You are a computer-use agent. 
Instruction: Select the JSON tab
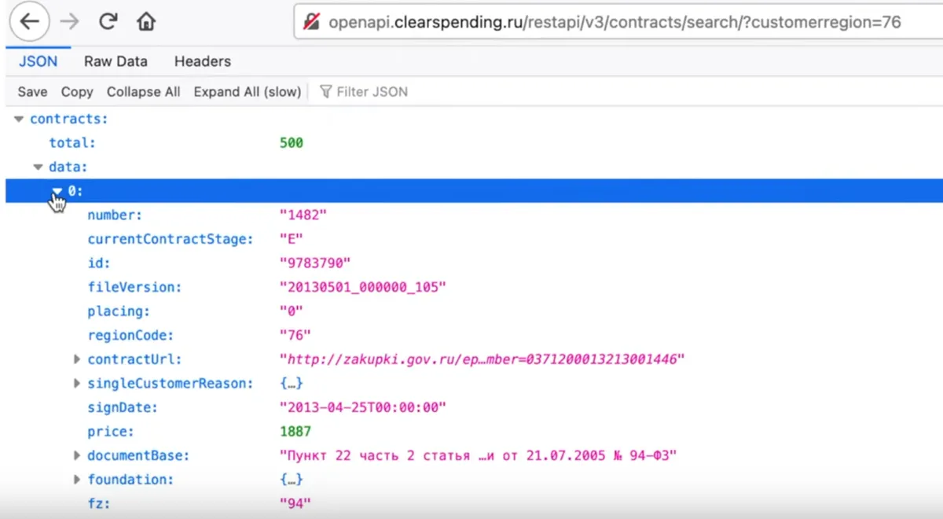38,61
